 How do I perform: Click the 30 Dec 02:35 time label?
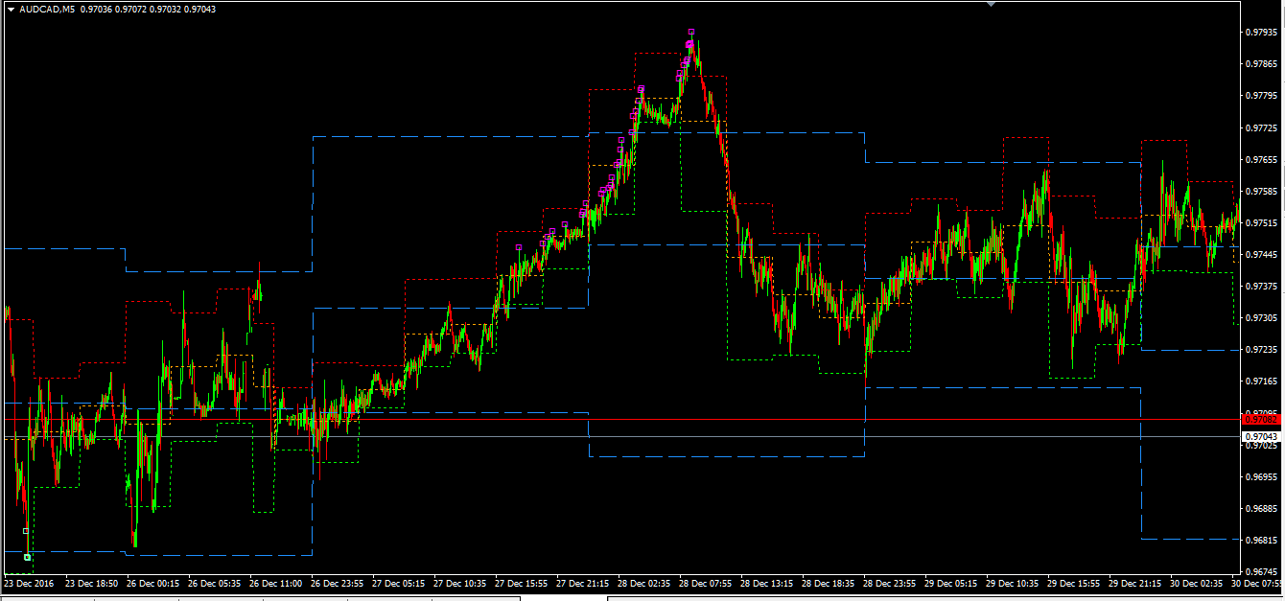1196,583
